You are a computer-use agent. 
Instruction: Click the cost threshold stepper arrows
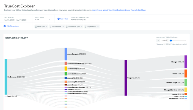click(x=167, y=40)
